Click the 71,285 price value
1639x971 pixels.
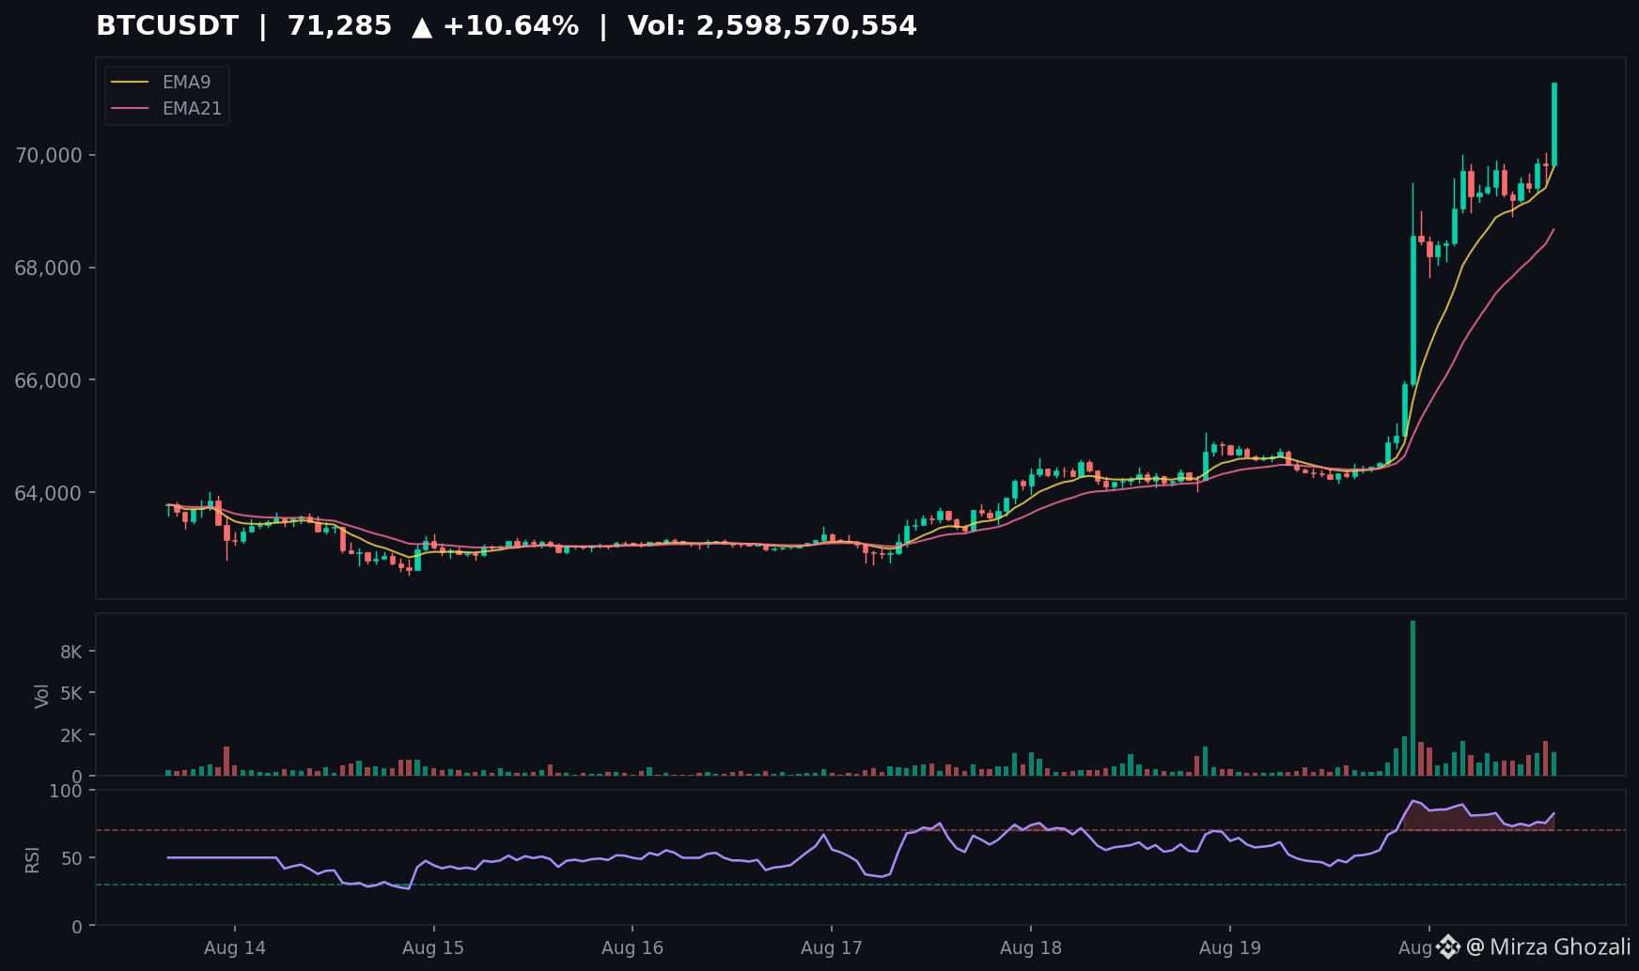(x=339, y=26)
